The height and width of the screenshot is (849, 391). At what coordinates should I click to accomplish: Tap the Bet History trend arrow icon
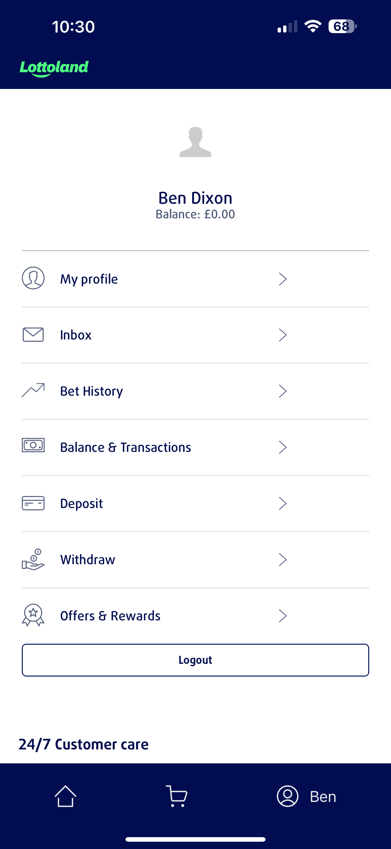tap(33, 390)
